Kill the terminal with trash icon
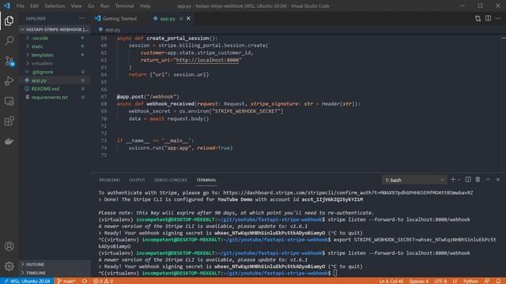 478,180
